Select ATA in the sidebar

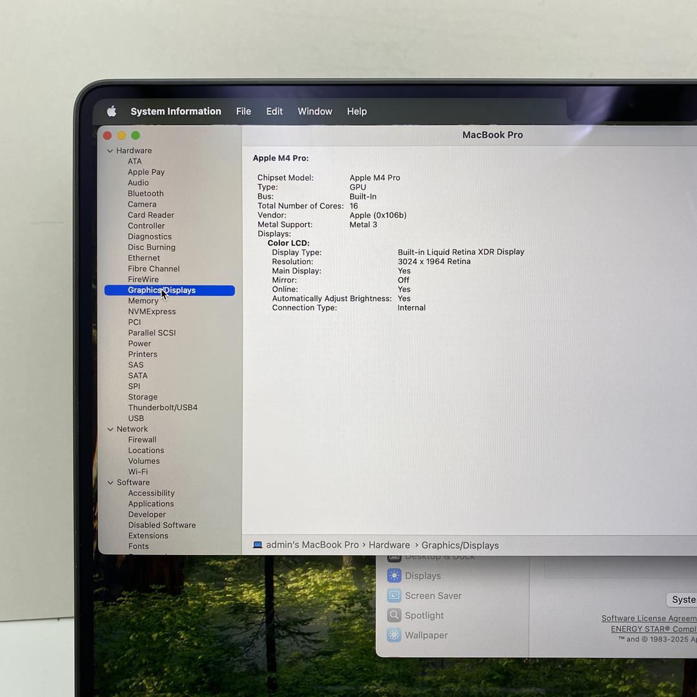coord(135,161)
